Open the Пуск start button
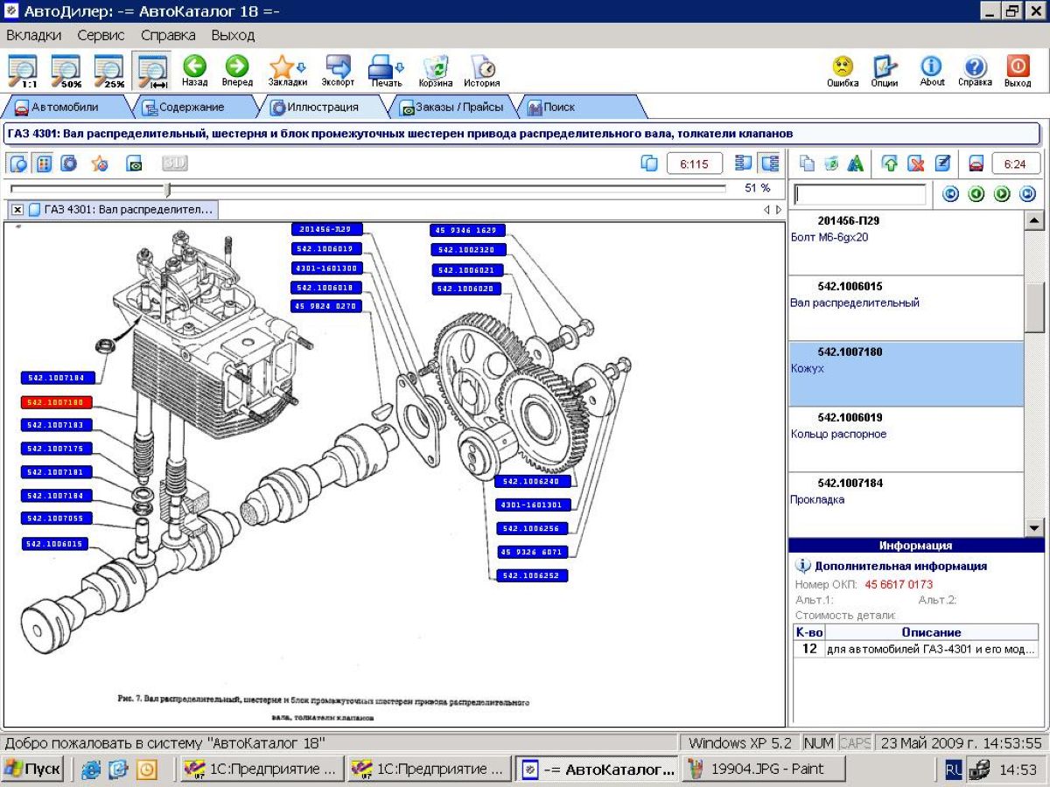1050x787 pixels. [32, 769]
